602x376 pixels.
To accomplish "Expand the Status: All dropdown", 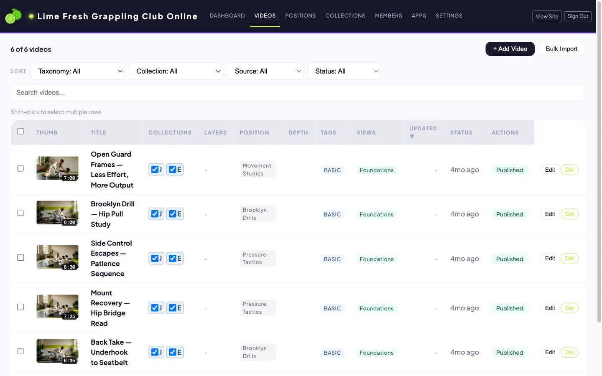I will click(x=344, y=71).
